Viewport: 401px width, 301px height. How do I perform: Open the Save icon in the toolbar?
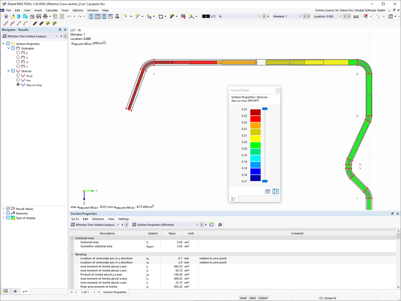39,16
